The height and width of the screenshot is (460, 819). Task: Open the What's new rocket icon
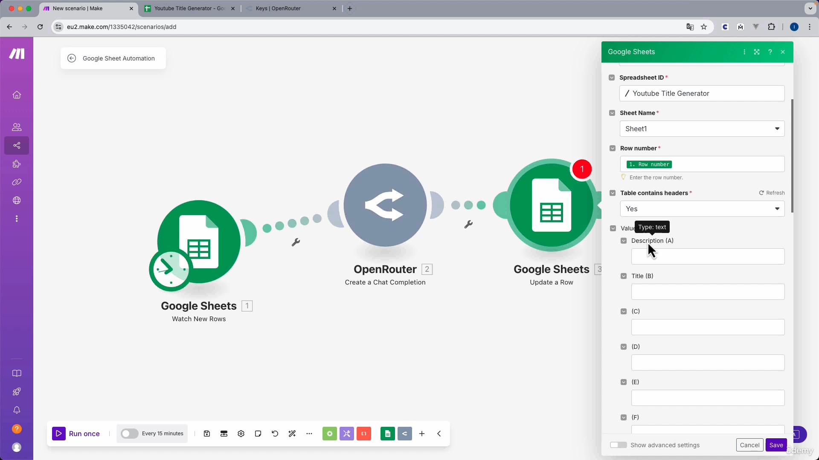[17, 391]
